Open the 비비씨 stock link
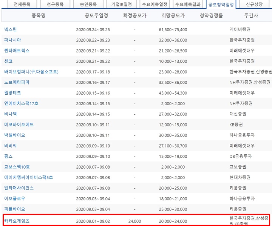Image resolution: width=272 pixels, height=226 pixels. coord(11,146)
